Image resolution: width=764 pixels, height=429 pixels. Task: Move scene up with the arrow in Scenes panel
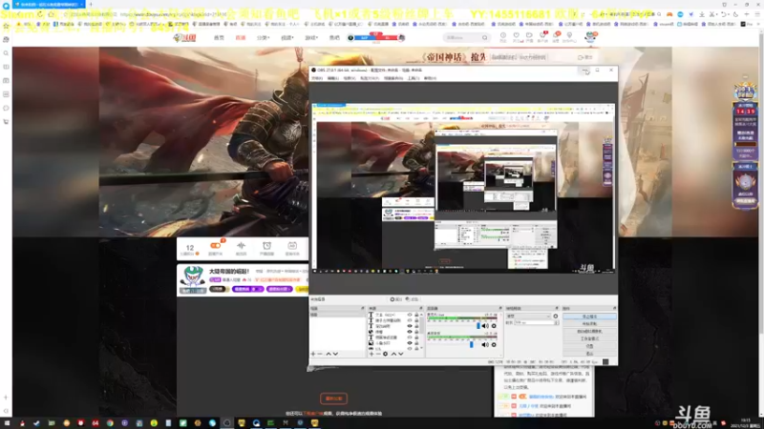[x=329, y=354]
